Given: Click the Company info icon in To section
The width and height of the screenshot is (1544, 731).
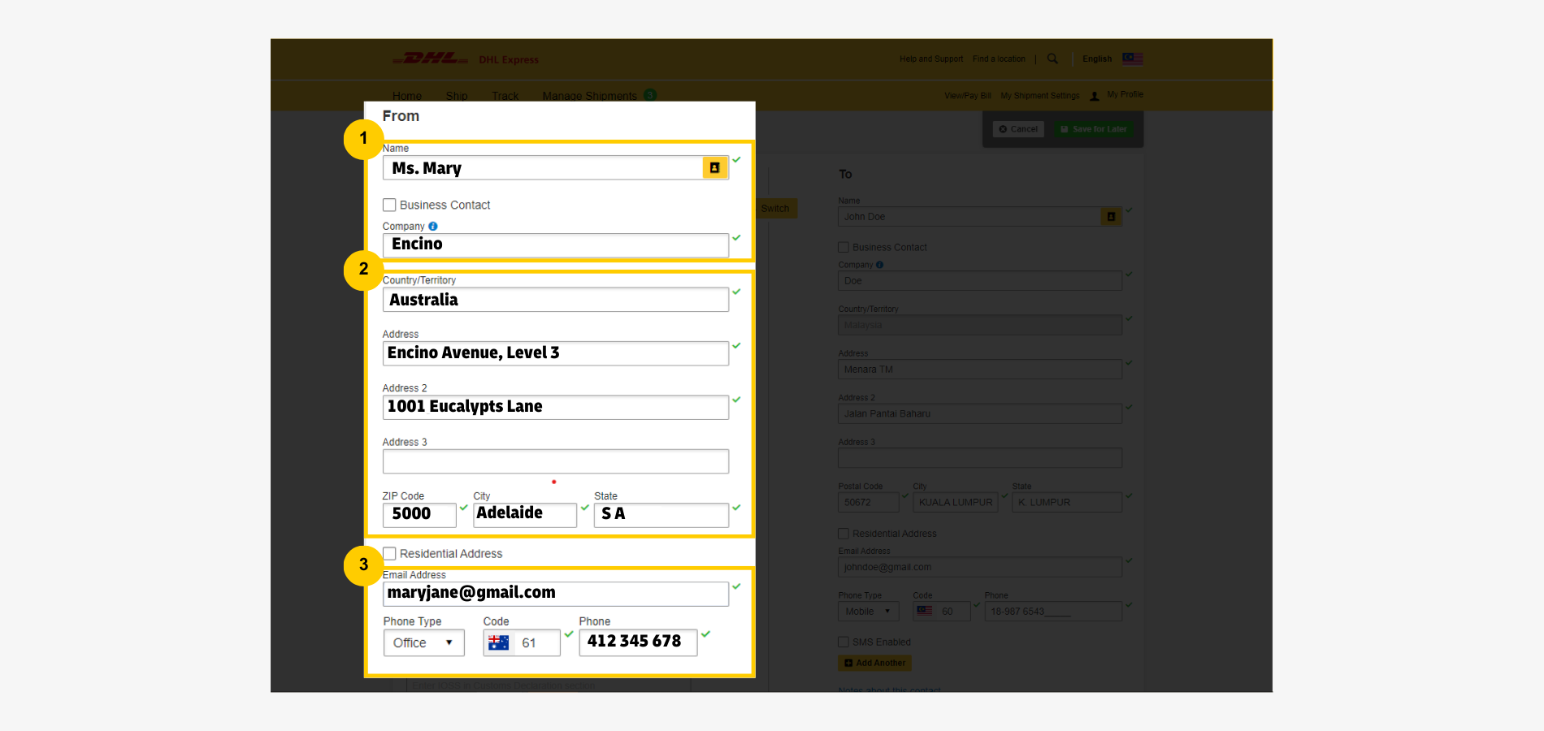Looking at the screenshot, I should 879,265.
